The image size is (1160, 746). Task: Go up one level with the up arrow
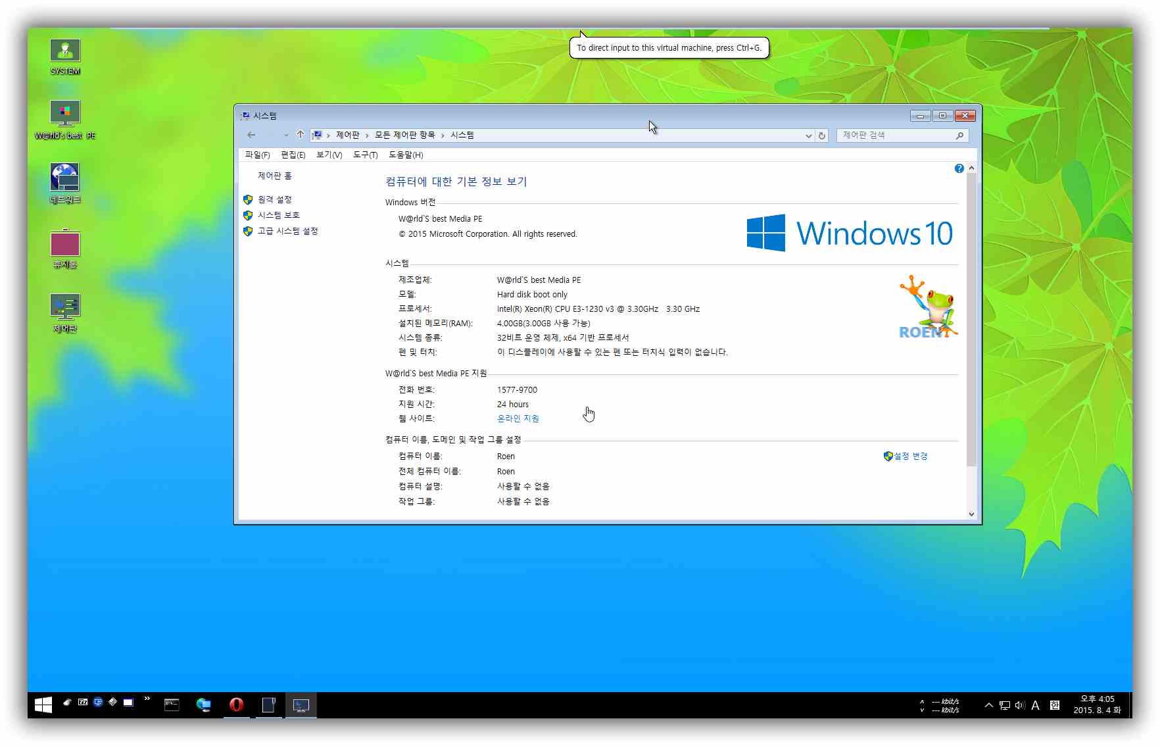[x=301, y=134]
